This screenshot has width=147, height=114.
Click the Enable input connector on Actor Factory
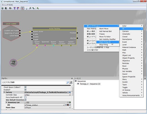32,34
